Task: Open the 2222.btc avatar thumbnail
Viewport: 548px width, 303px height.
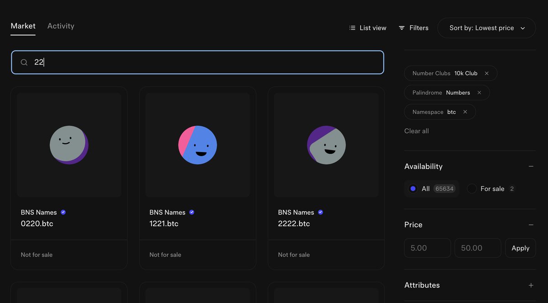Action: click(326, 145)
